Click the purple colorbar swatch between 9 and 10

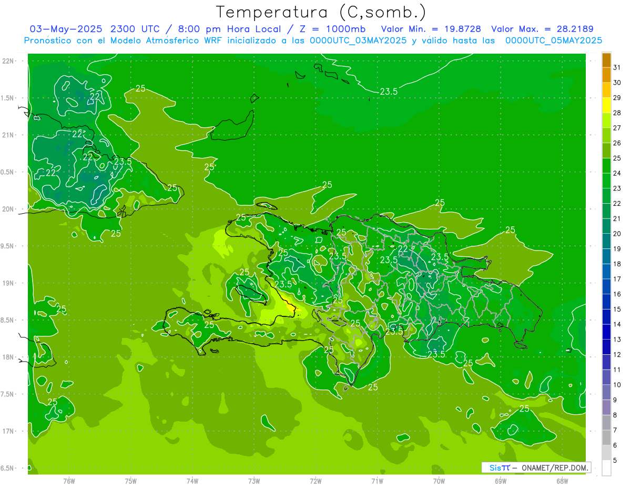tap(606, 392)
